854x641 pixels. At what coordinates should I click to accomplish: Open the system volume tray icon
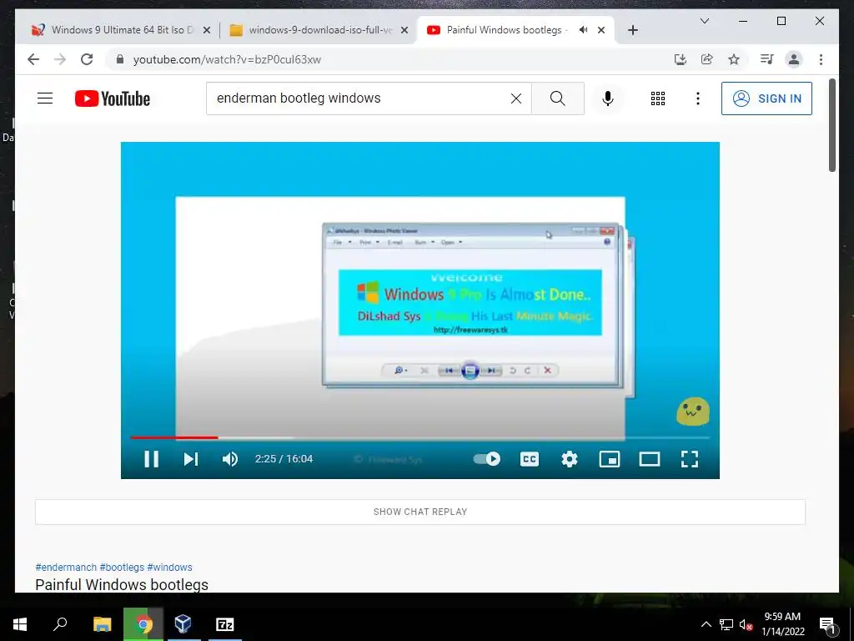click(x=746, y=625)
